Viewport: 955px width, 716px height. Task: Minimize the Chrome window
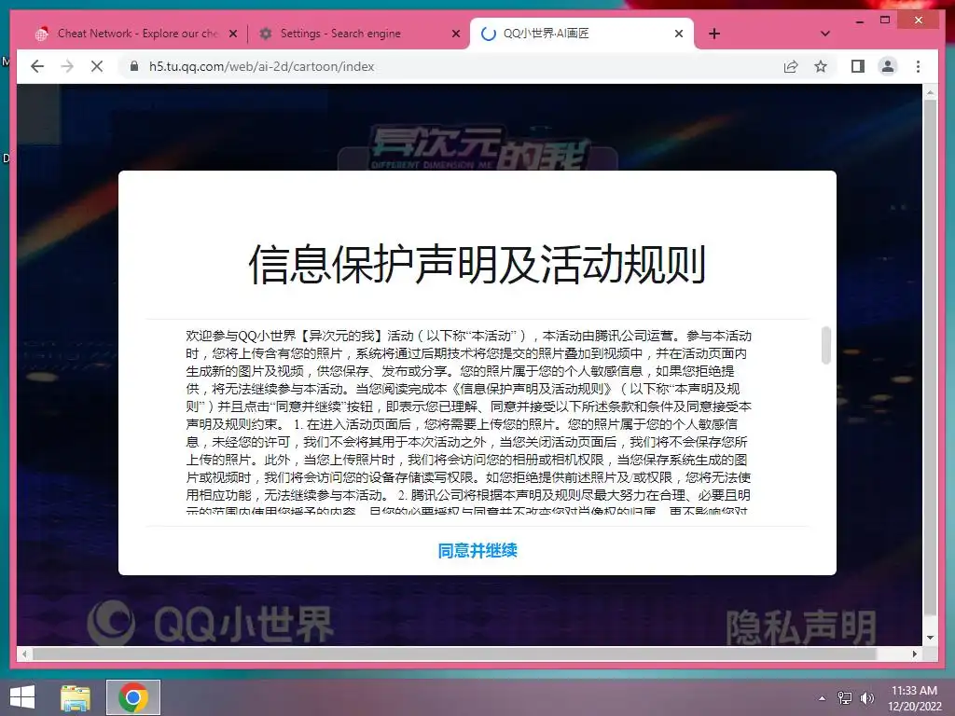(x=859, y=21)
